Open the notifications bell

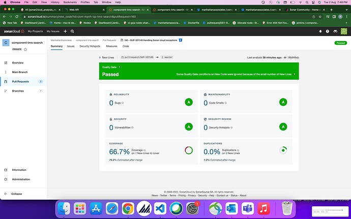(x=320, y=32)
